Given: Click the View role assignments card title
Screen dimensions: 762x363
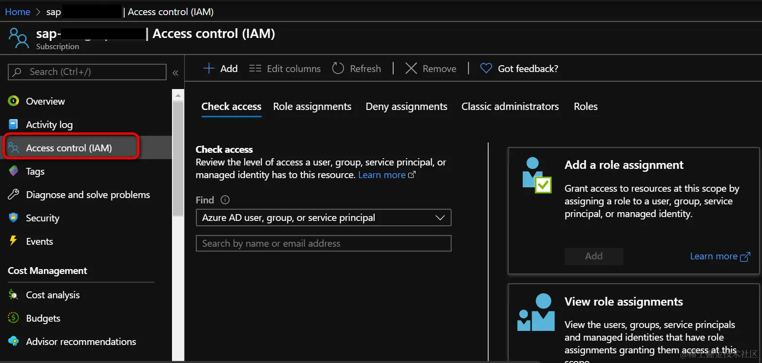Looking at the screenshot, I should [624, 302].
